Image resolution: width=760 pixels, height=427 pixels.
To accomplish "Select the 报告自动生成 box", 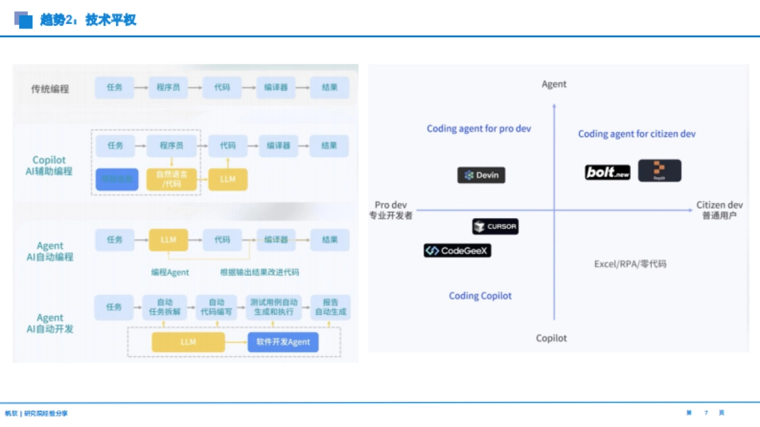I will [331, 307].
